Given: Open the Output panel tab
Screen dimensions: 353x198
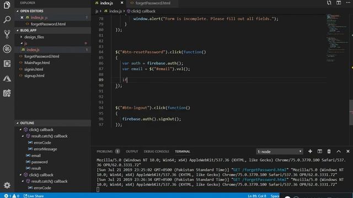Looking at the screenshot, I should click(x=132, y=151).
